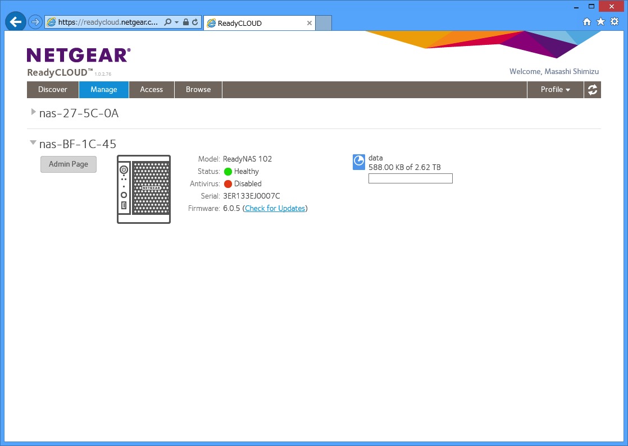Open the Profile dropdown menu
628x446 pixels.
pyautogui.click(x=555, y=90)
